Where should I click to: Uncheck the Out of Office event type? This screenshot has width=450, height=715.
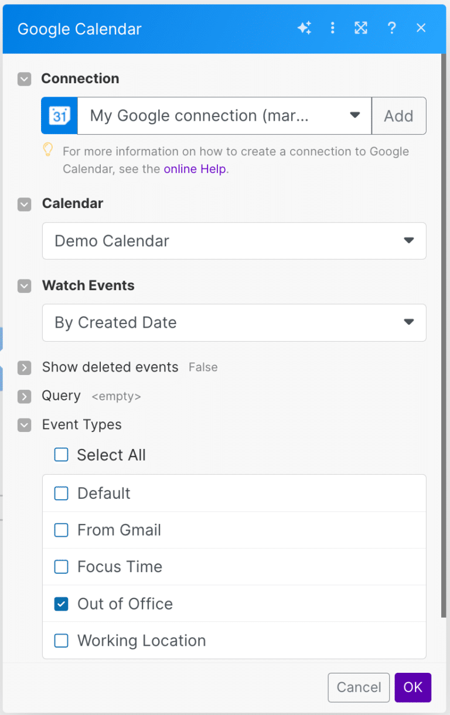[61, 604]
